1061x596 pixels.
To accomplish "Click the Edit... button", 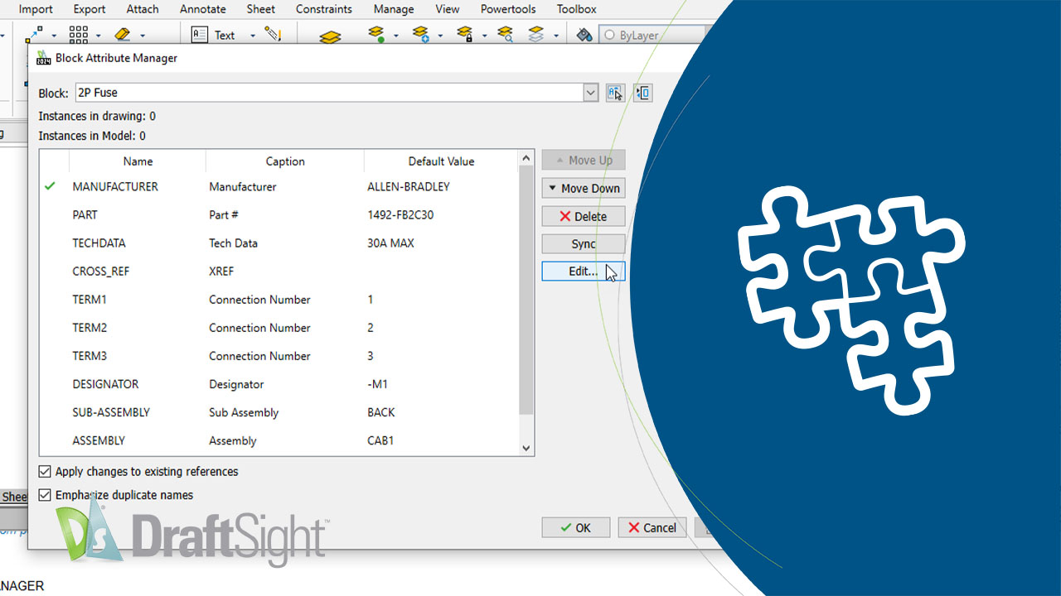I will [x=584, y=272].
